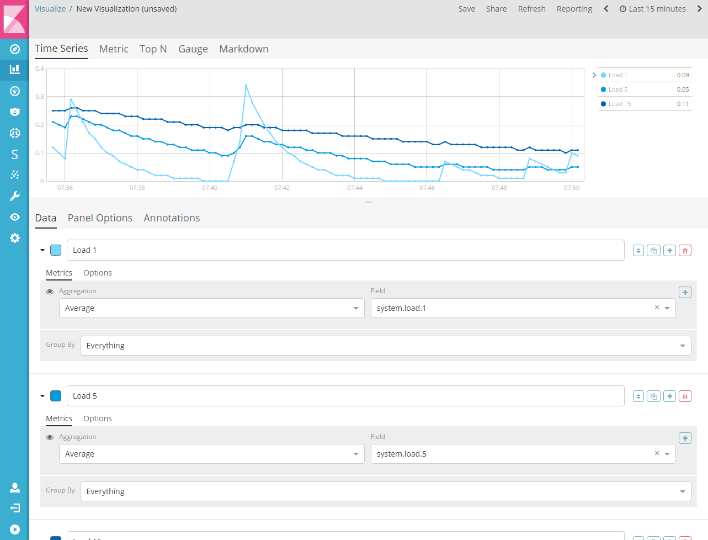This screenshot has height=540, width=708.
Task: Open Management via the gear sidebar icon
Action: pyautogui.click(x=14, y=237)
